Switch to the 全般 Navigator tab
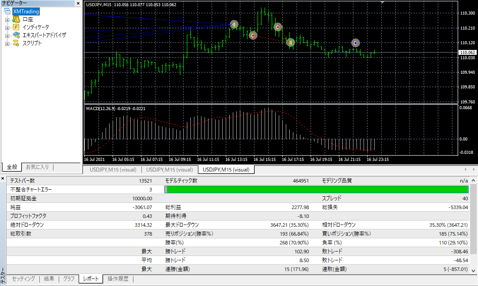Viewport: 478px width, 286px height. (12, 167)
